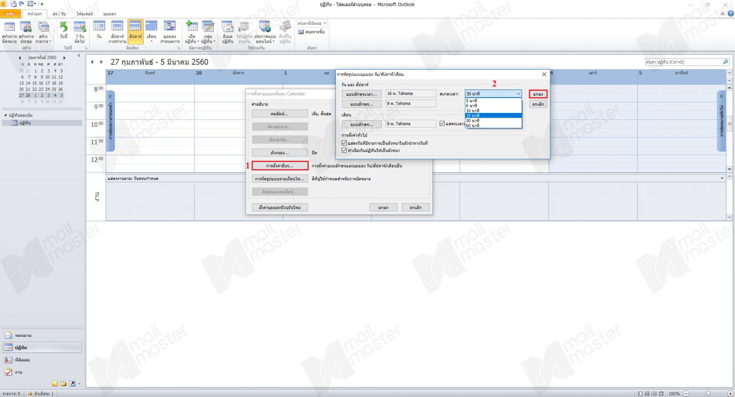Click date 15 in the mini calendar

pos(34,83)
